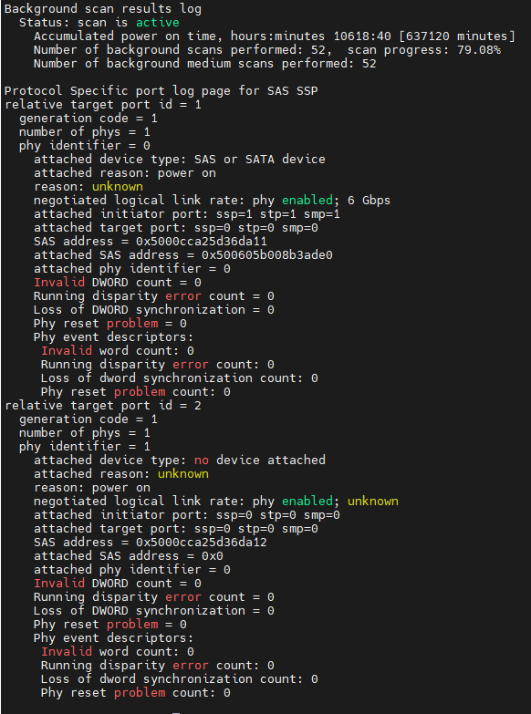The height and width of the screenshot is (714, 531).
Task: Click attached SAS address 0x500605b008b3ade0
Action: (x=267, y=254)
